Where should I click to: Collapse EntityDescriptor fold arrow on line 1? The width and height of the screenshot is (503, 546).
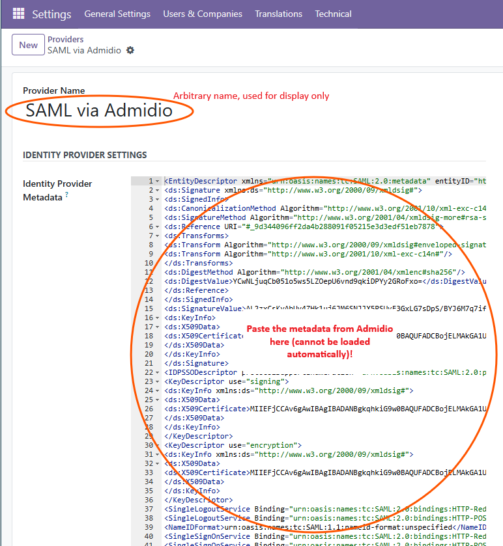pos(158,181)
